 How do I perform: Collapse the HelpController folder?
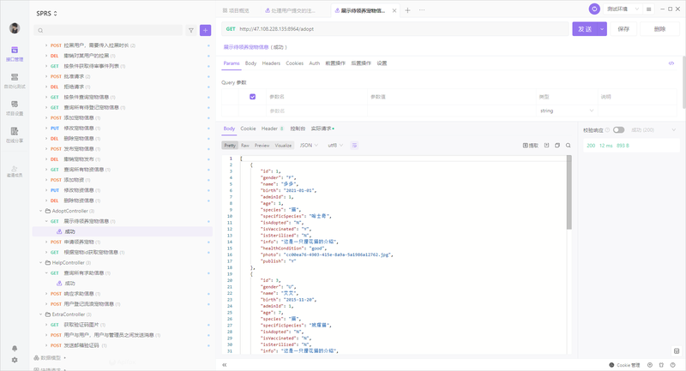point(41,263)
